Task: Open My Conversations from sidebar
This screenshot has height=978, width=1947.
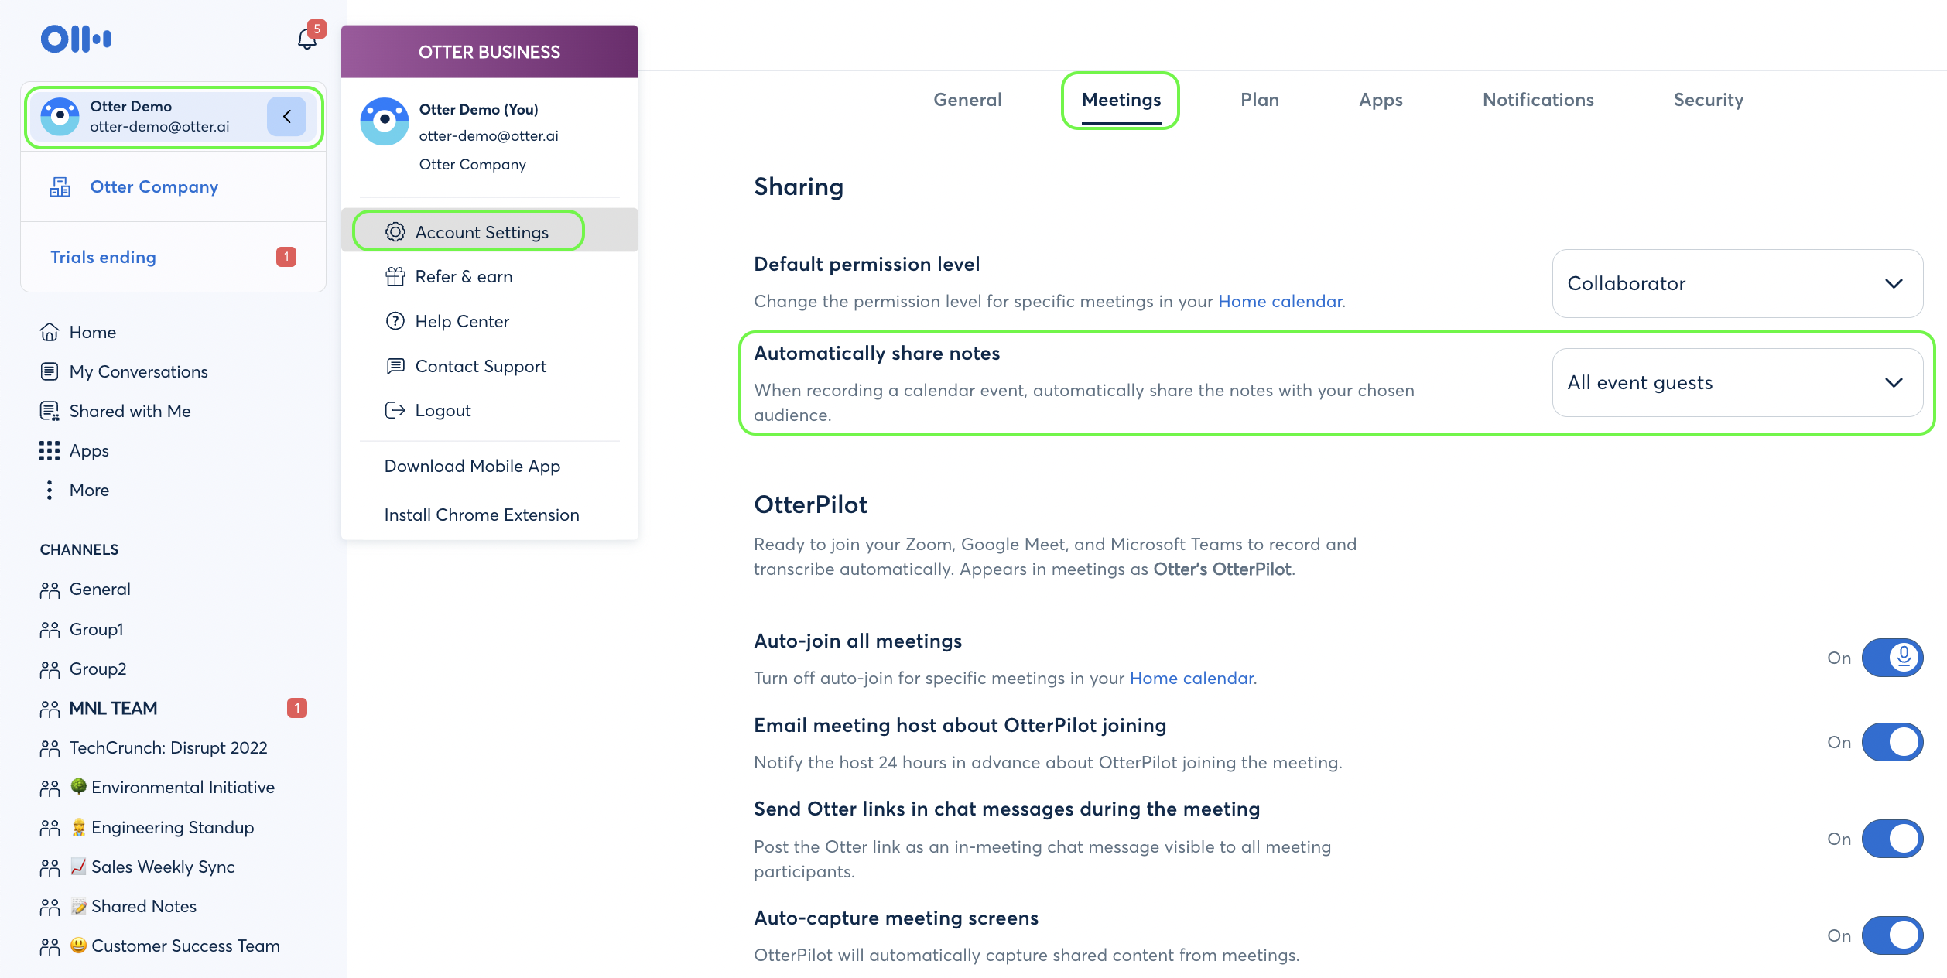Action: (50, 371)
